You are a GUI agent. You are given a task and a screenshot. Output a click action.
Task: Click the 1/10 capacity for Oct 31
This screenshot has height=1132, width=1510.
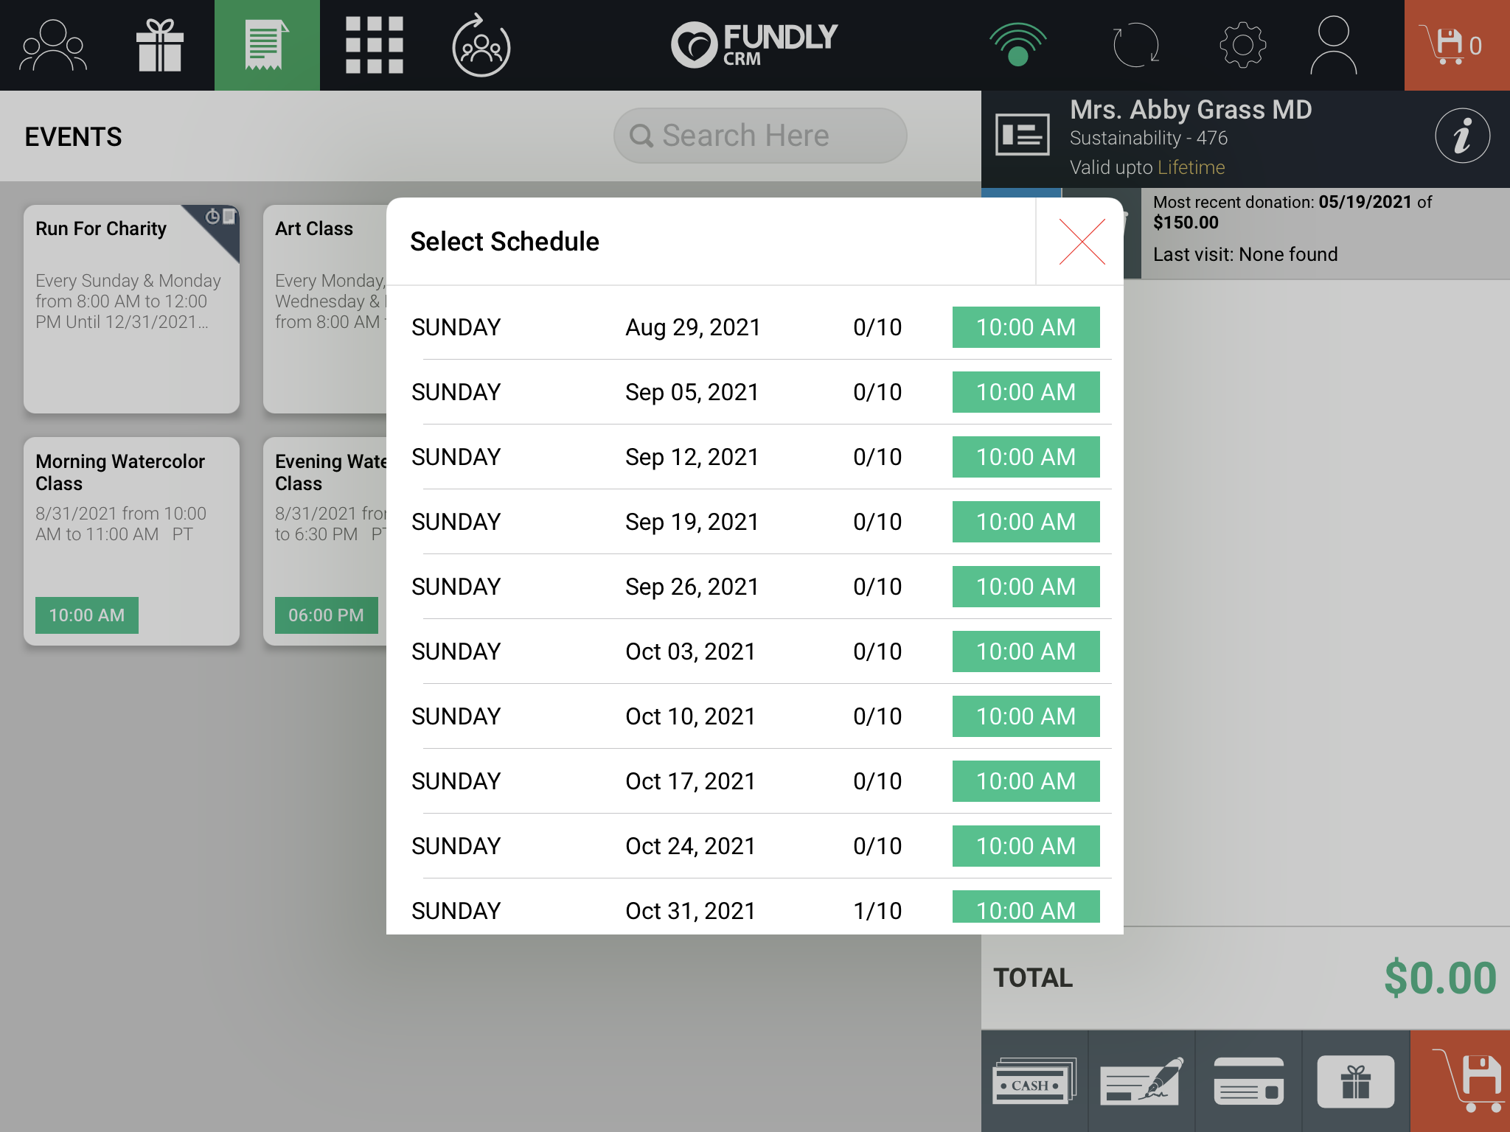[877, 911]
